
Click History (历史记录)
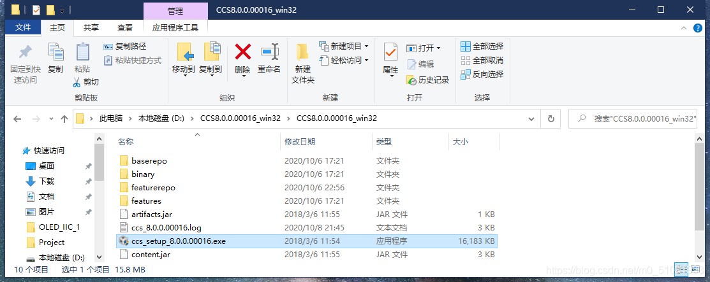pyautogui.click(x=427, y=80)
